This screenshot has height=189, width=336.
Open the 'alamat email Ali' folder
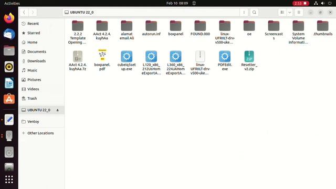click(x=127, y=30)
